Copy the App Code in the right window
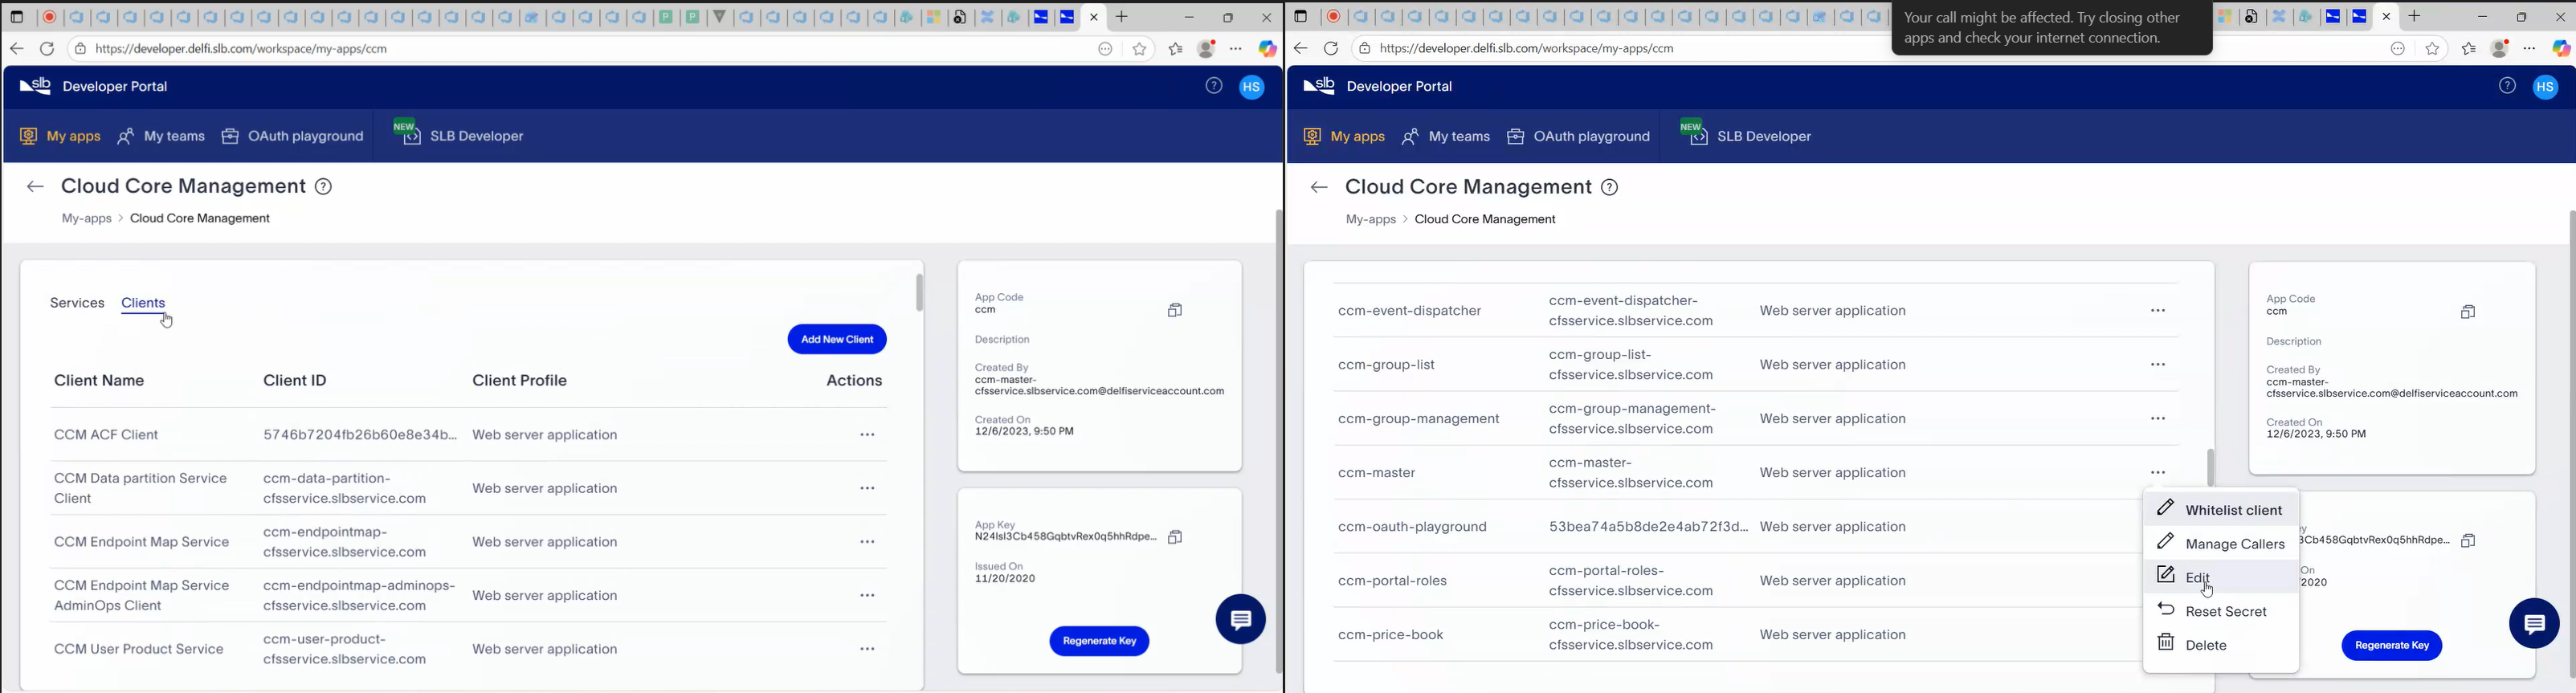 click(2469, 313)
